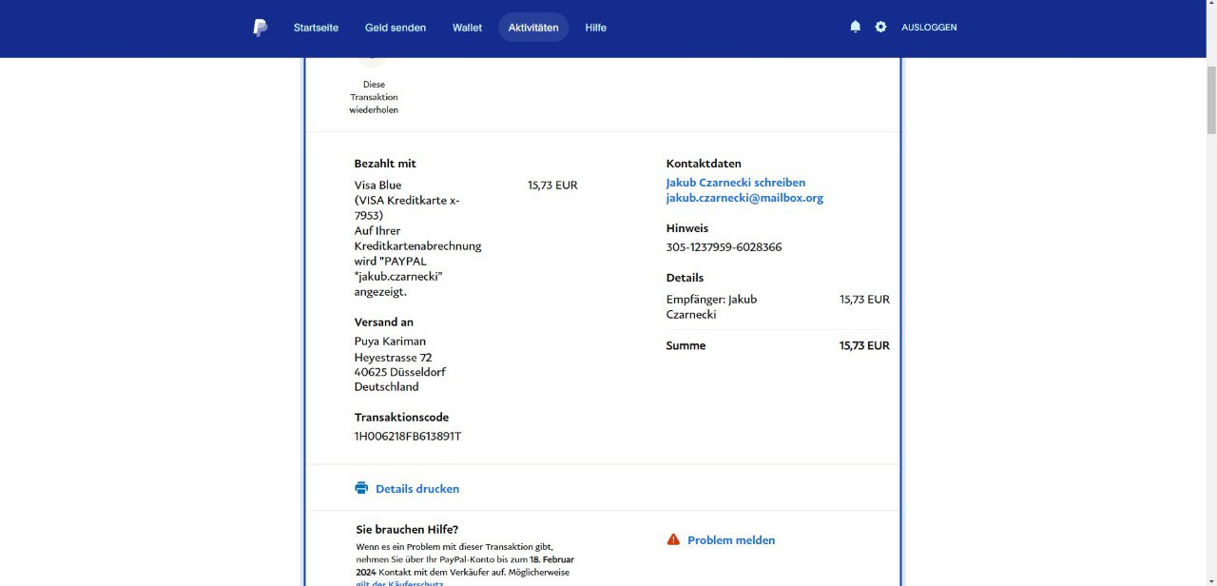Click the red warning triangle icon
Screen dimensions: 1217x586
(x=673, y=539)
